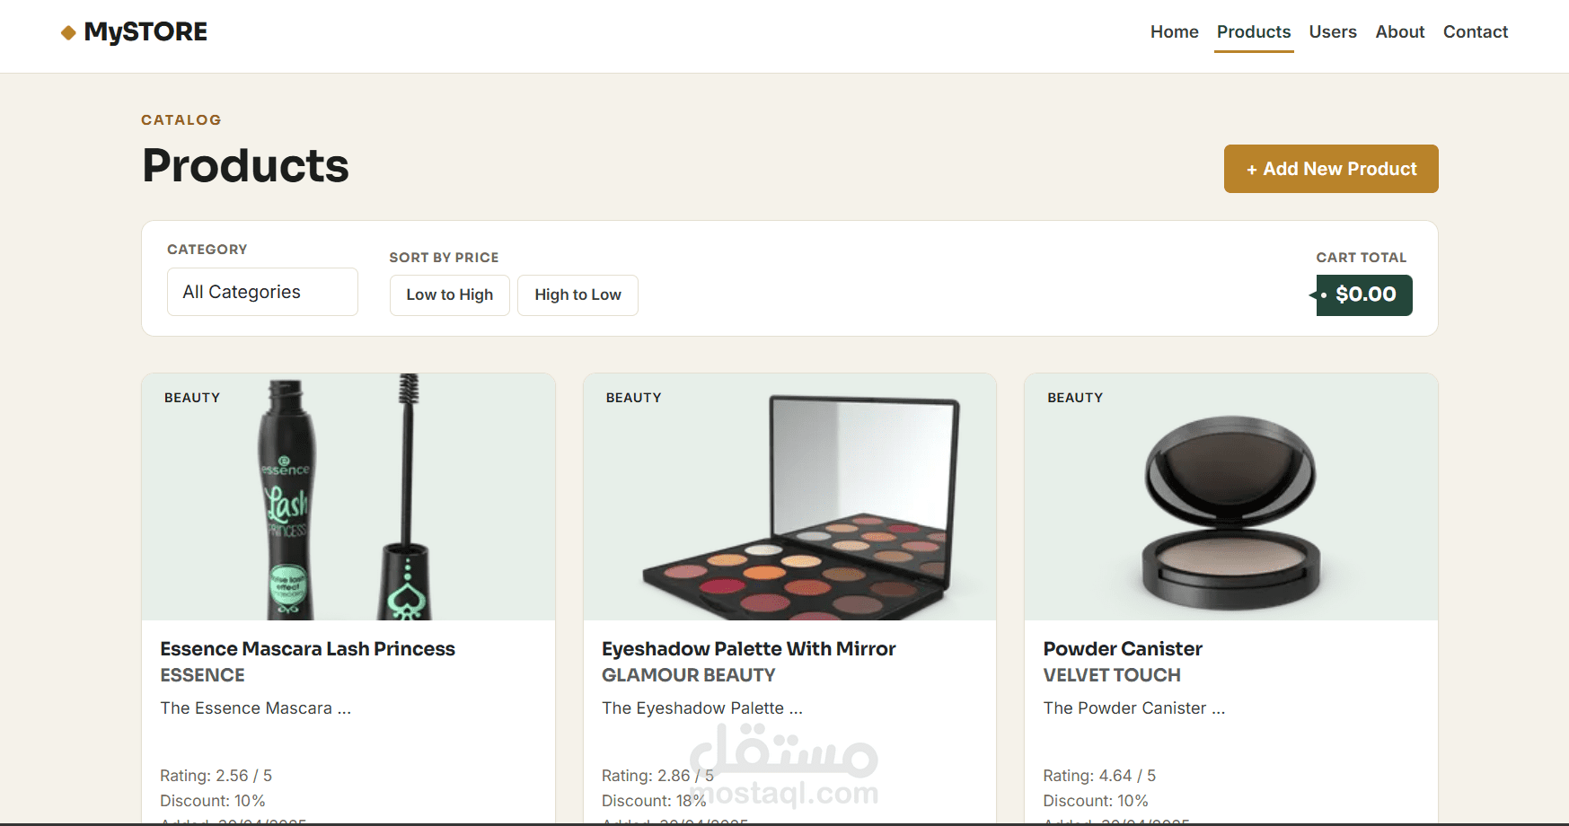
Task: Click the ESSENCE brand label
Action: click(x=202, y=675)
